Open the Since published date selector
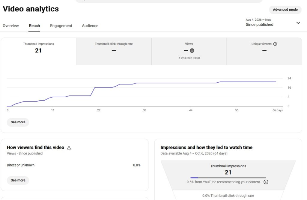This screenshot has height=200, width=307. [x=273, y=22]
